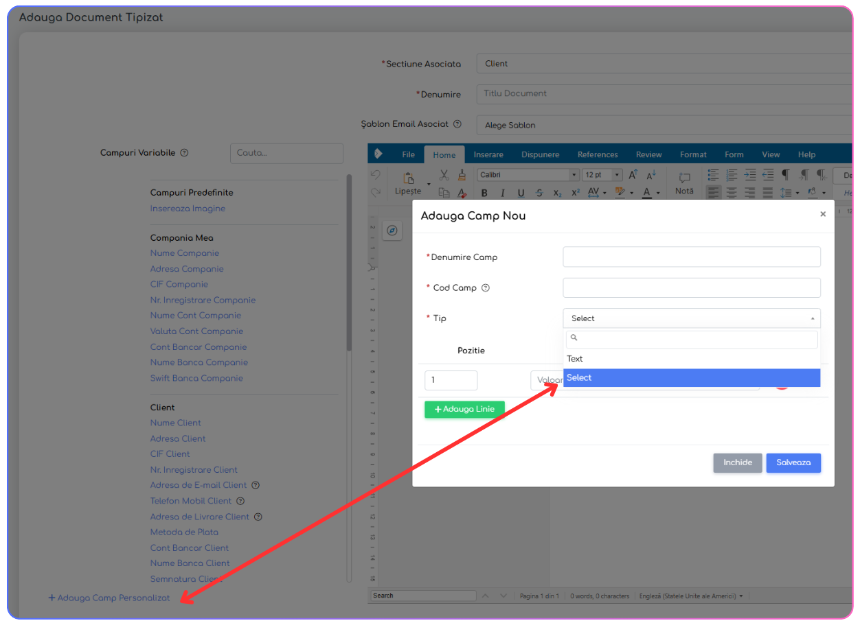
Task: Click the green Adauga Linie button
Action: pos(464,410)
